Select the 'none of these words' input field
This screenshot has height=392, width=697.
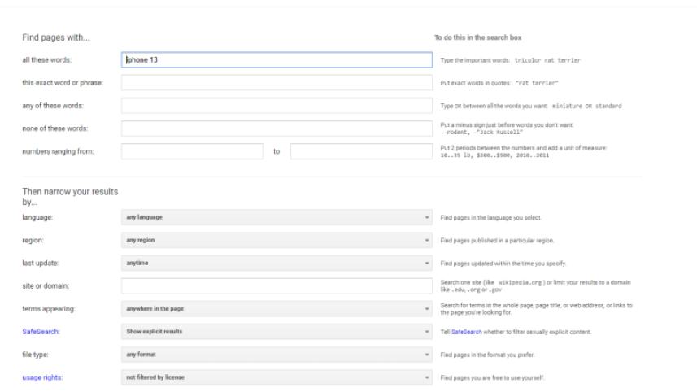277,128
